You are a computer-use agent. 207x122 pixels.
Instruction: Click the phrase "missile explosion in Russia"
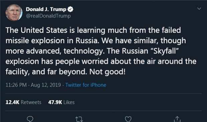pyautogui.click(x=52, y=41)
